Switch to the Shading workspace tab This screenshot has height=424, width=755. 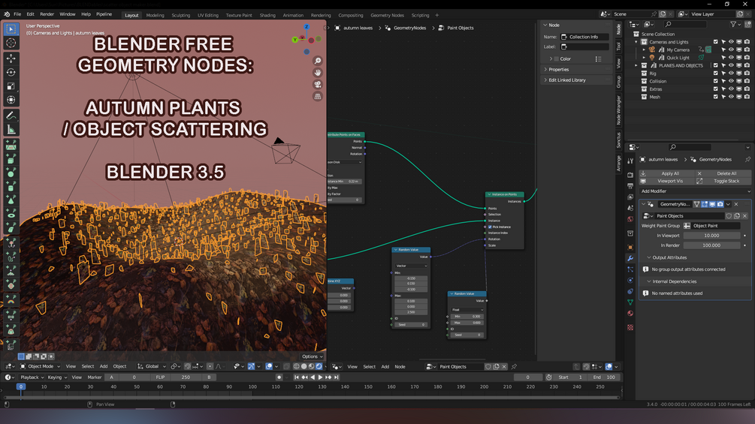(x=267, y=15)
